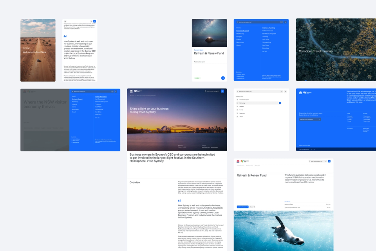This screenshot has height=251, width=376.
Task: Expand See All under Grants & Funding
Action: click(265, 51)
